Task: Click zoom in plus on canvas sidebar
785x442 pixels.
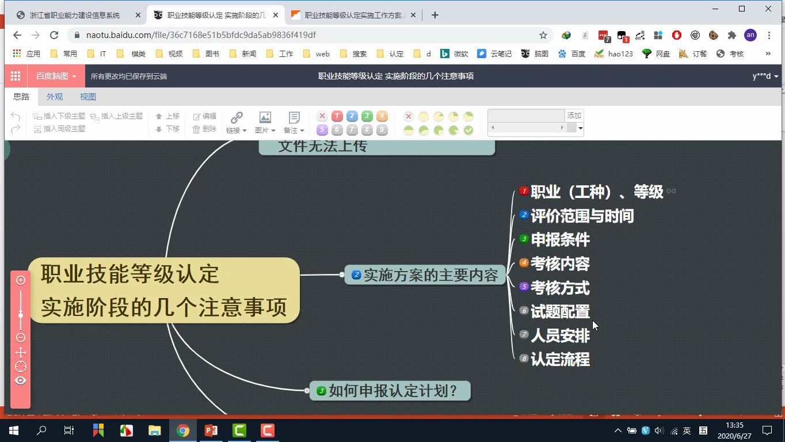Action: click(x=21, y=281)
